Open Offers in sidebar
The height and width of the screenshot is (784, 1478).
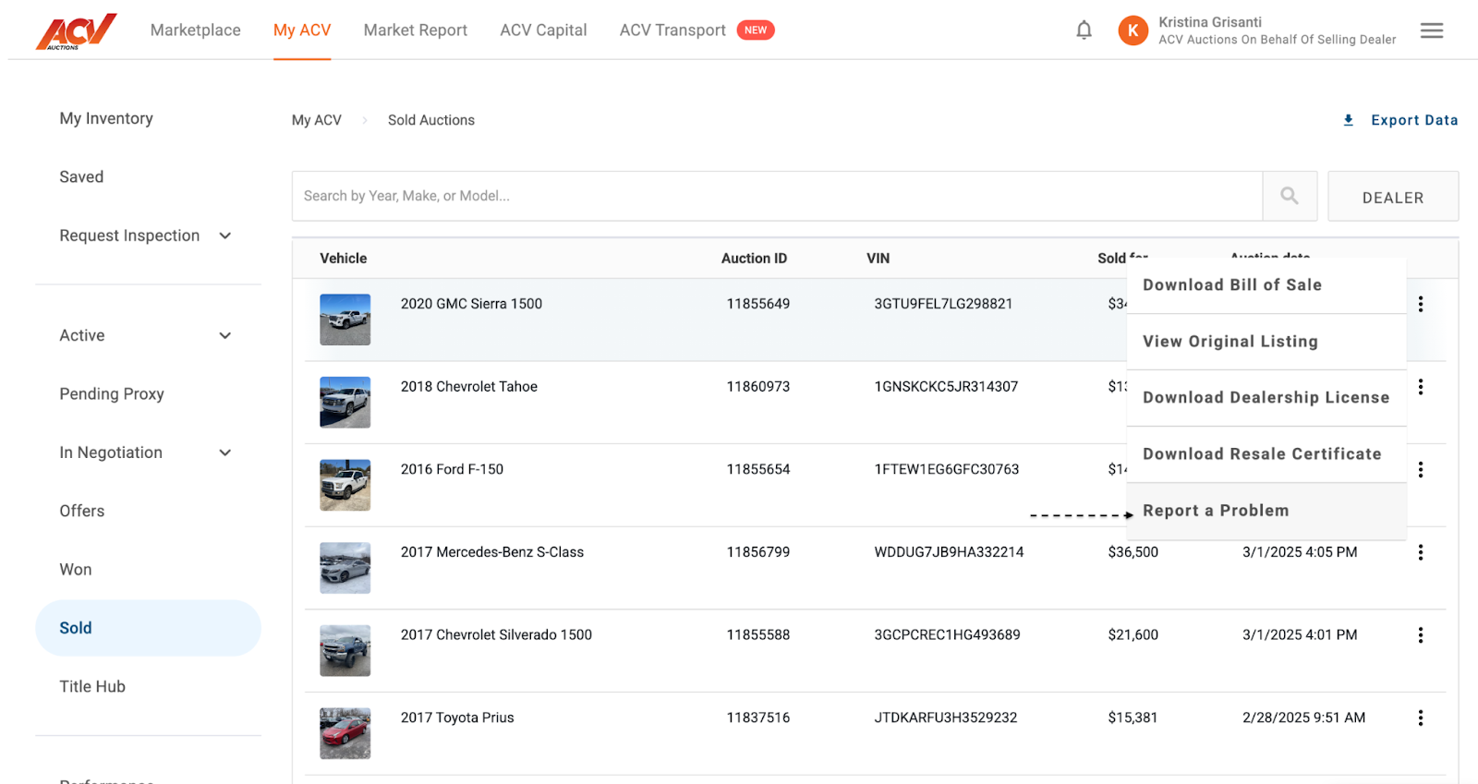coord(82,511)
